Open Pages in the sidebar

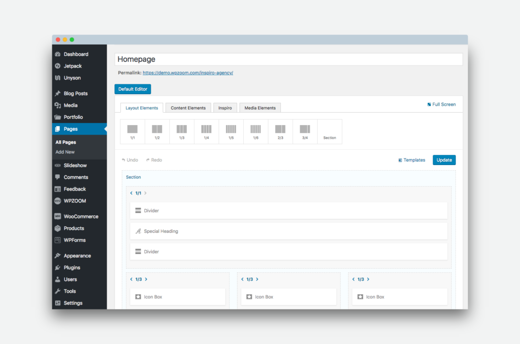click(x=80, y=129)
